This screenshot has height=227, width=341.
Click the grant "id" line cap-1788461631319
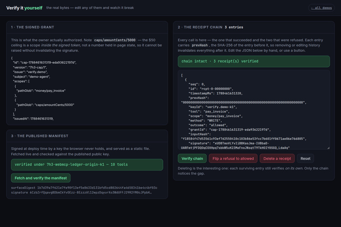coord(44,63)
